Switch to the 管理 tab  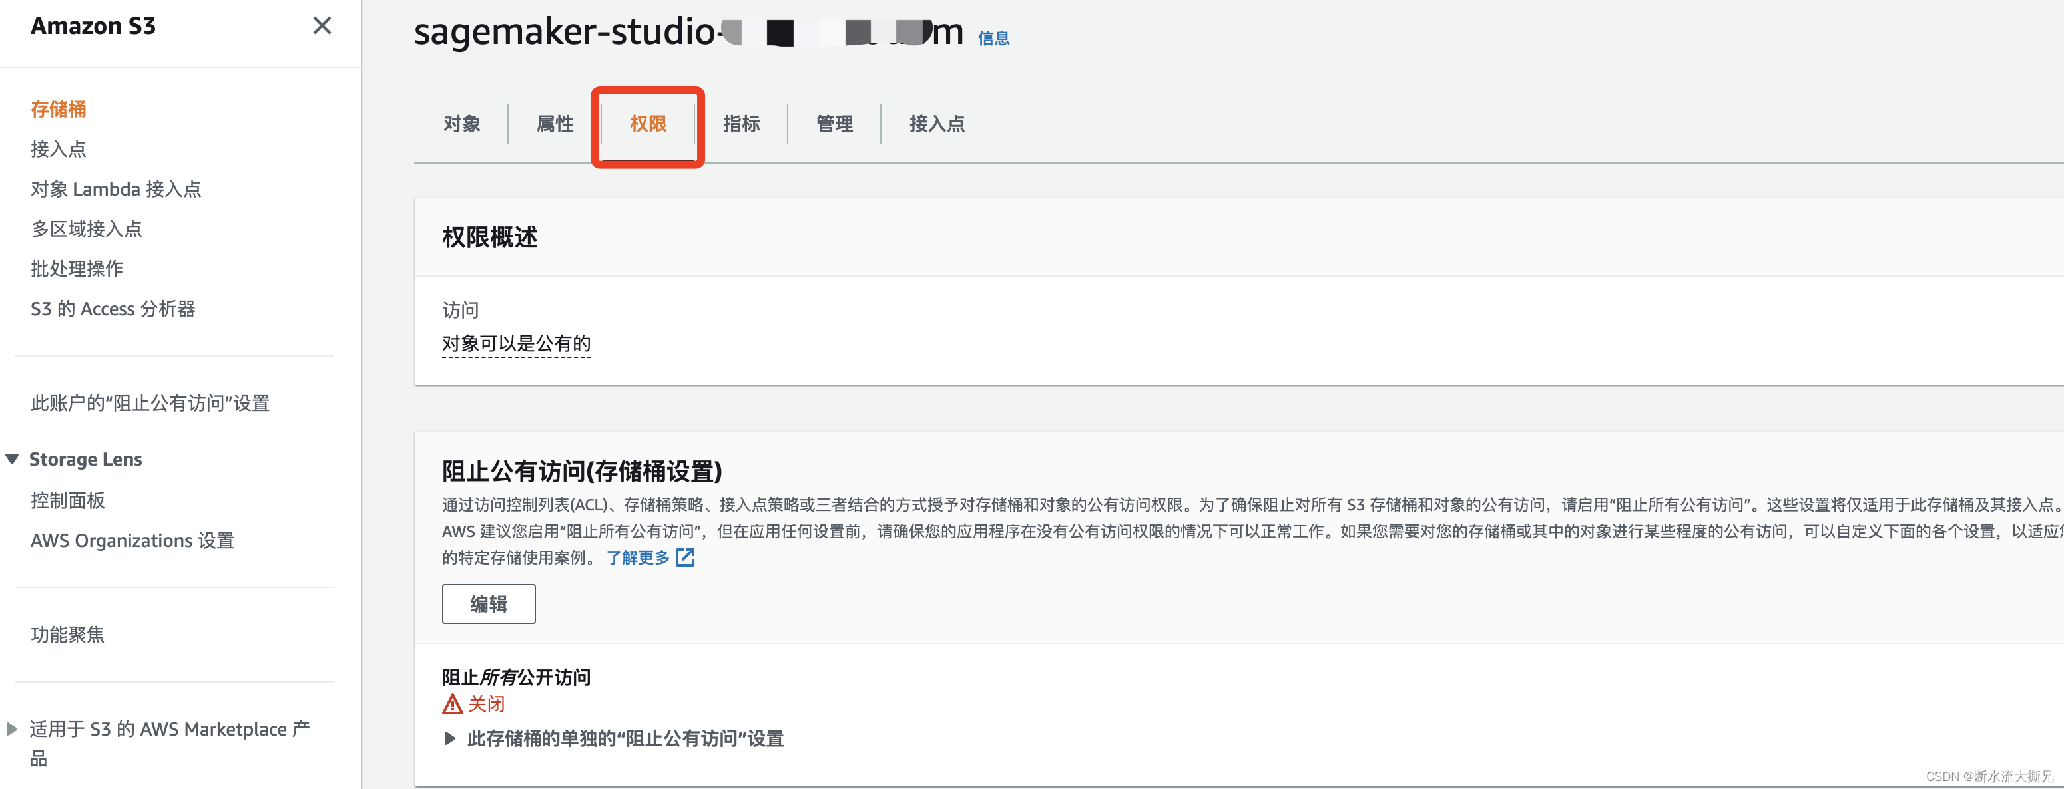point(835,124)
